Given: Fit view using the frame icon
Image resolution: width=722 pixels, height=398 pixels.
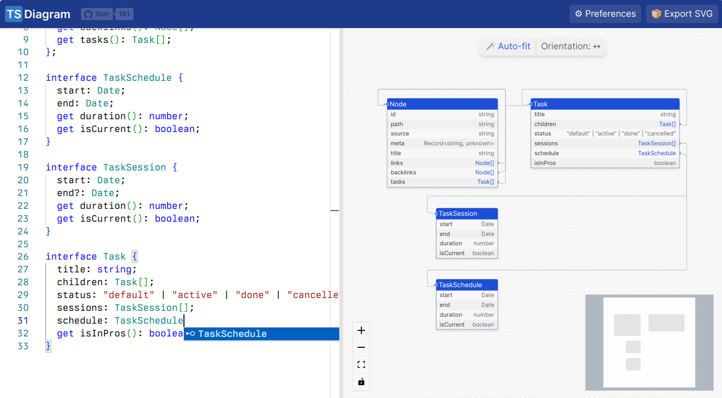Looking at the screenshot, I should [x=361, y=365].
